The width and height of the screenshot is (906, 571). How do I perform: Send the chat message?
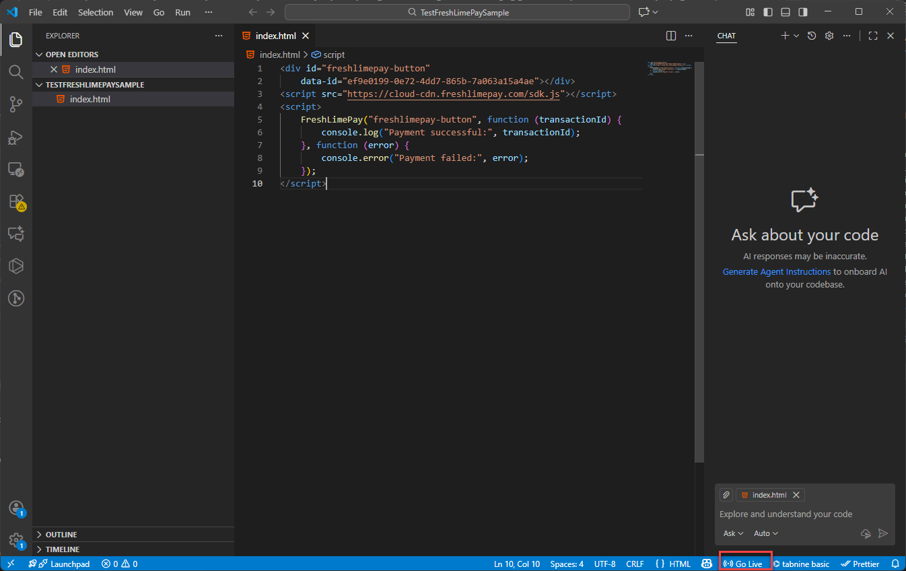[x=883, y=533]
